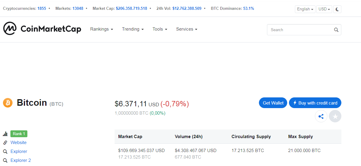This screenshot has height=166, width=361.
Task: Open the Website link
Action: click(18, 143)
